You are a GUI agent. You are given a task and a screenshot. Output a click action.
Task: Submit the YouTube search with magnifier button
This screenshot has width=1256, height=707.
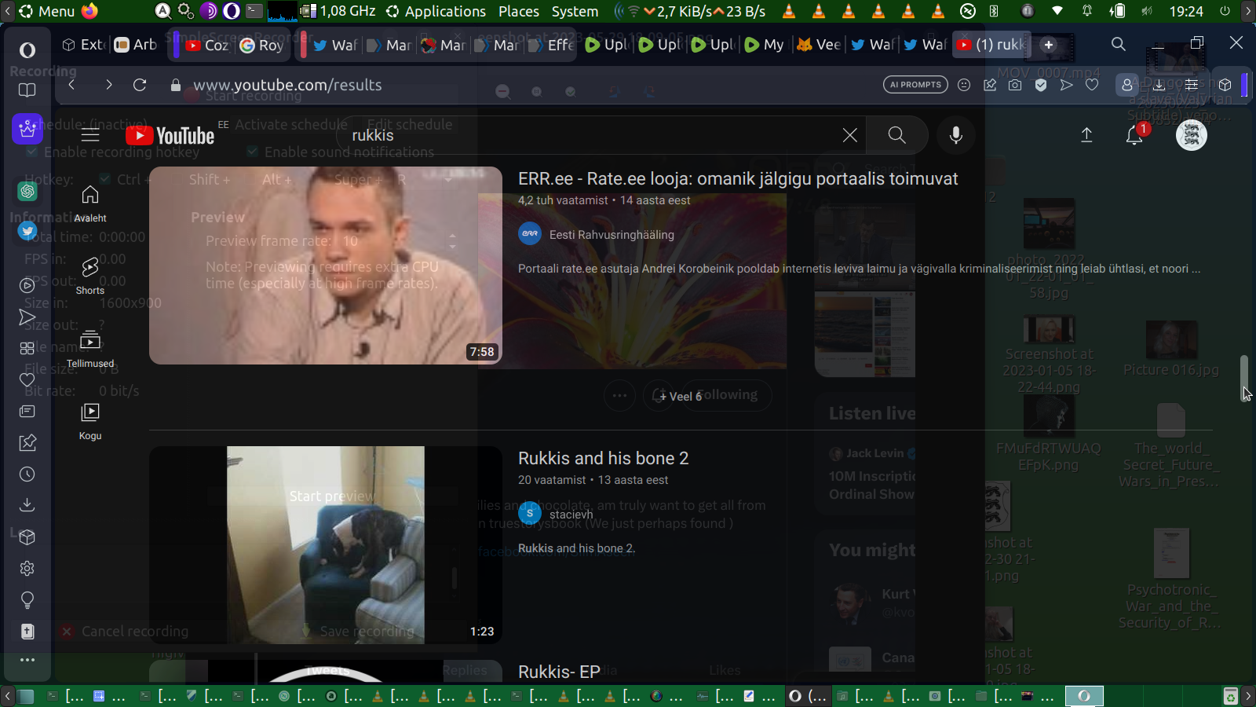click(x=896, y=135)
